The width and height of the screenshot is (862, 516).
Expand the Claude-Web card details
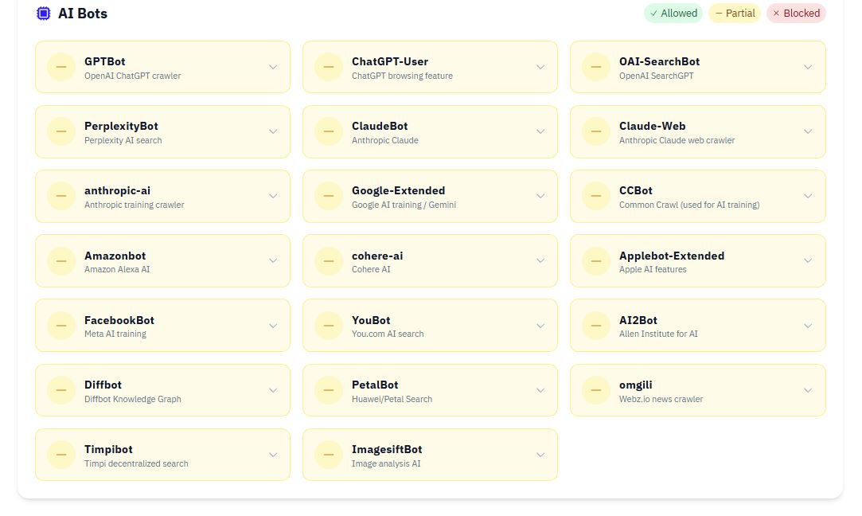(808, 131)
